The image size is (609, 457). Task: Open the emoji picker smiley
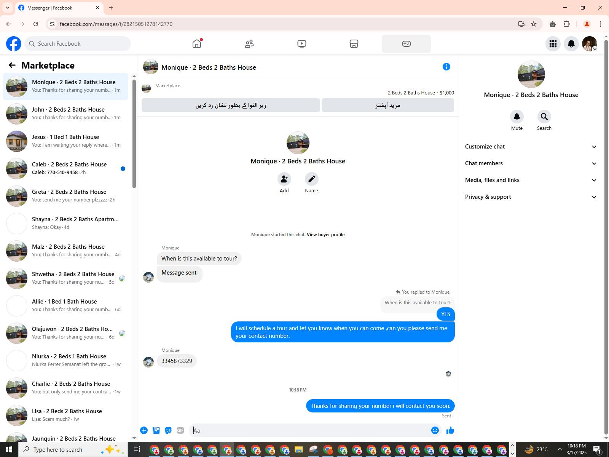pyautogui.click(x=435, y=430)
